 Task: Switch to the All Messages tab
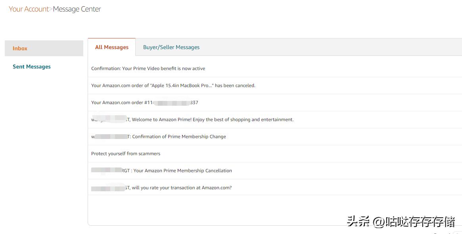[112, 47]
